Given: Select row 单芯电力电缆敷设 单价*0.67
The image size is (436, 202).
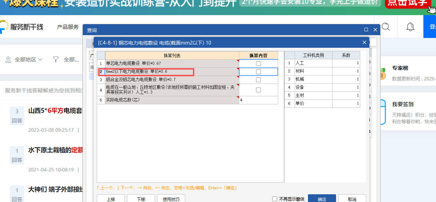Looking at the screenshot, I should click(x=172, y=64).
